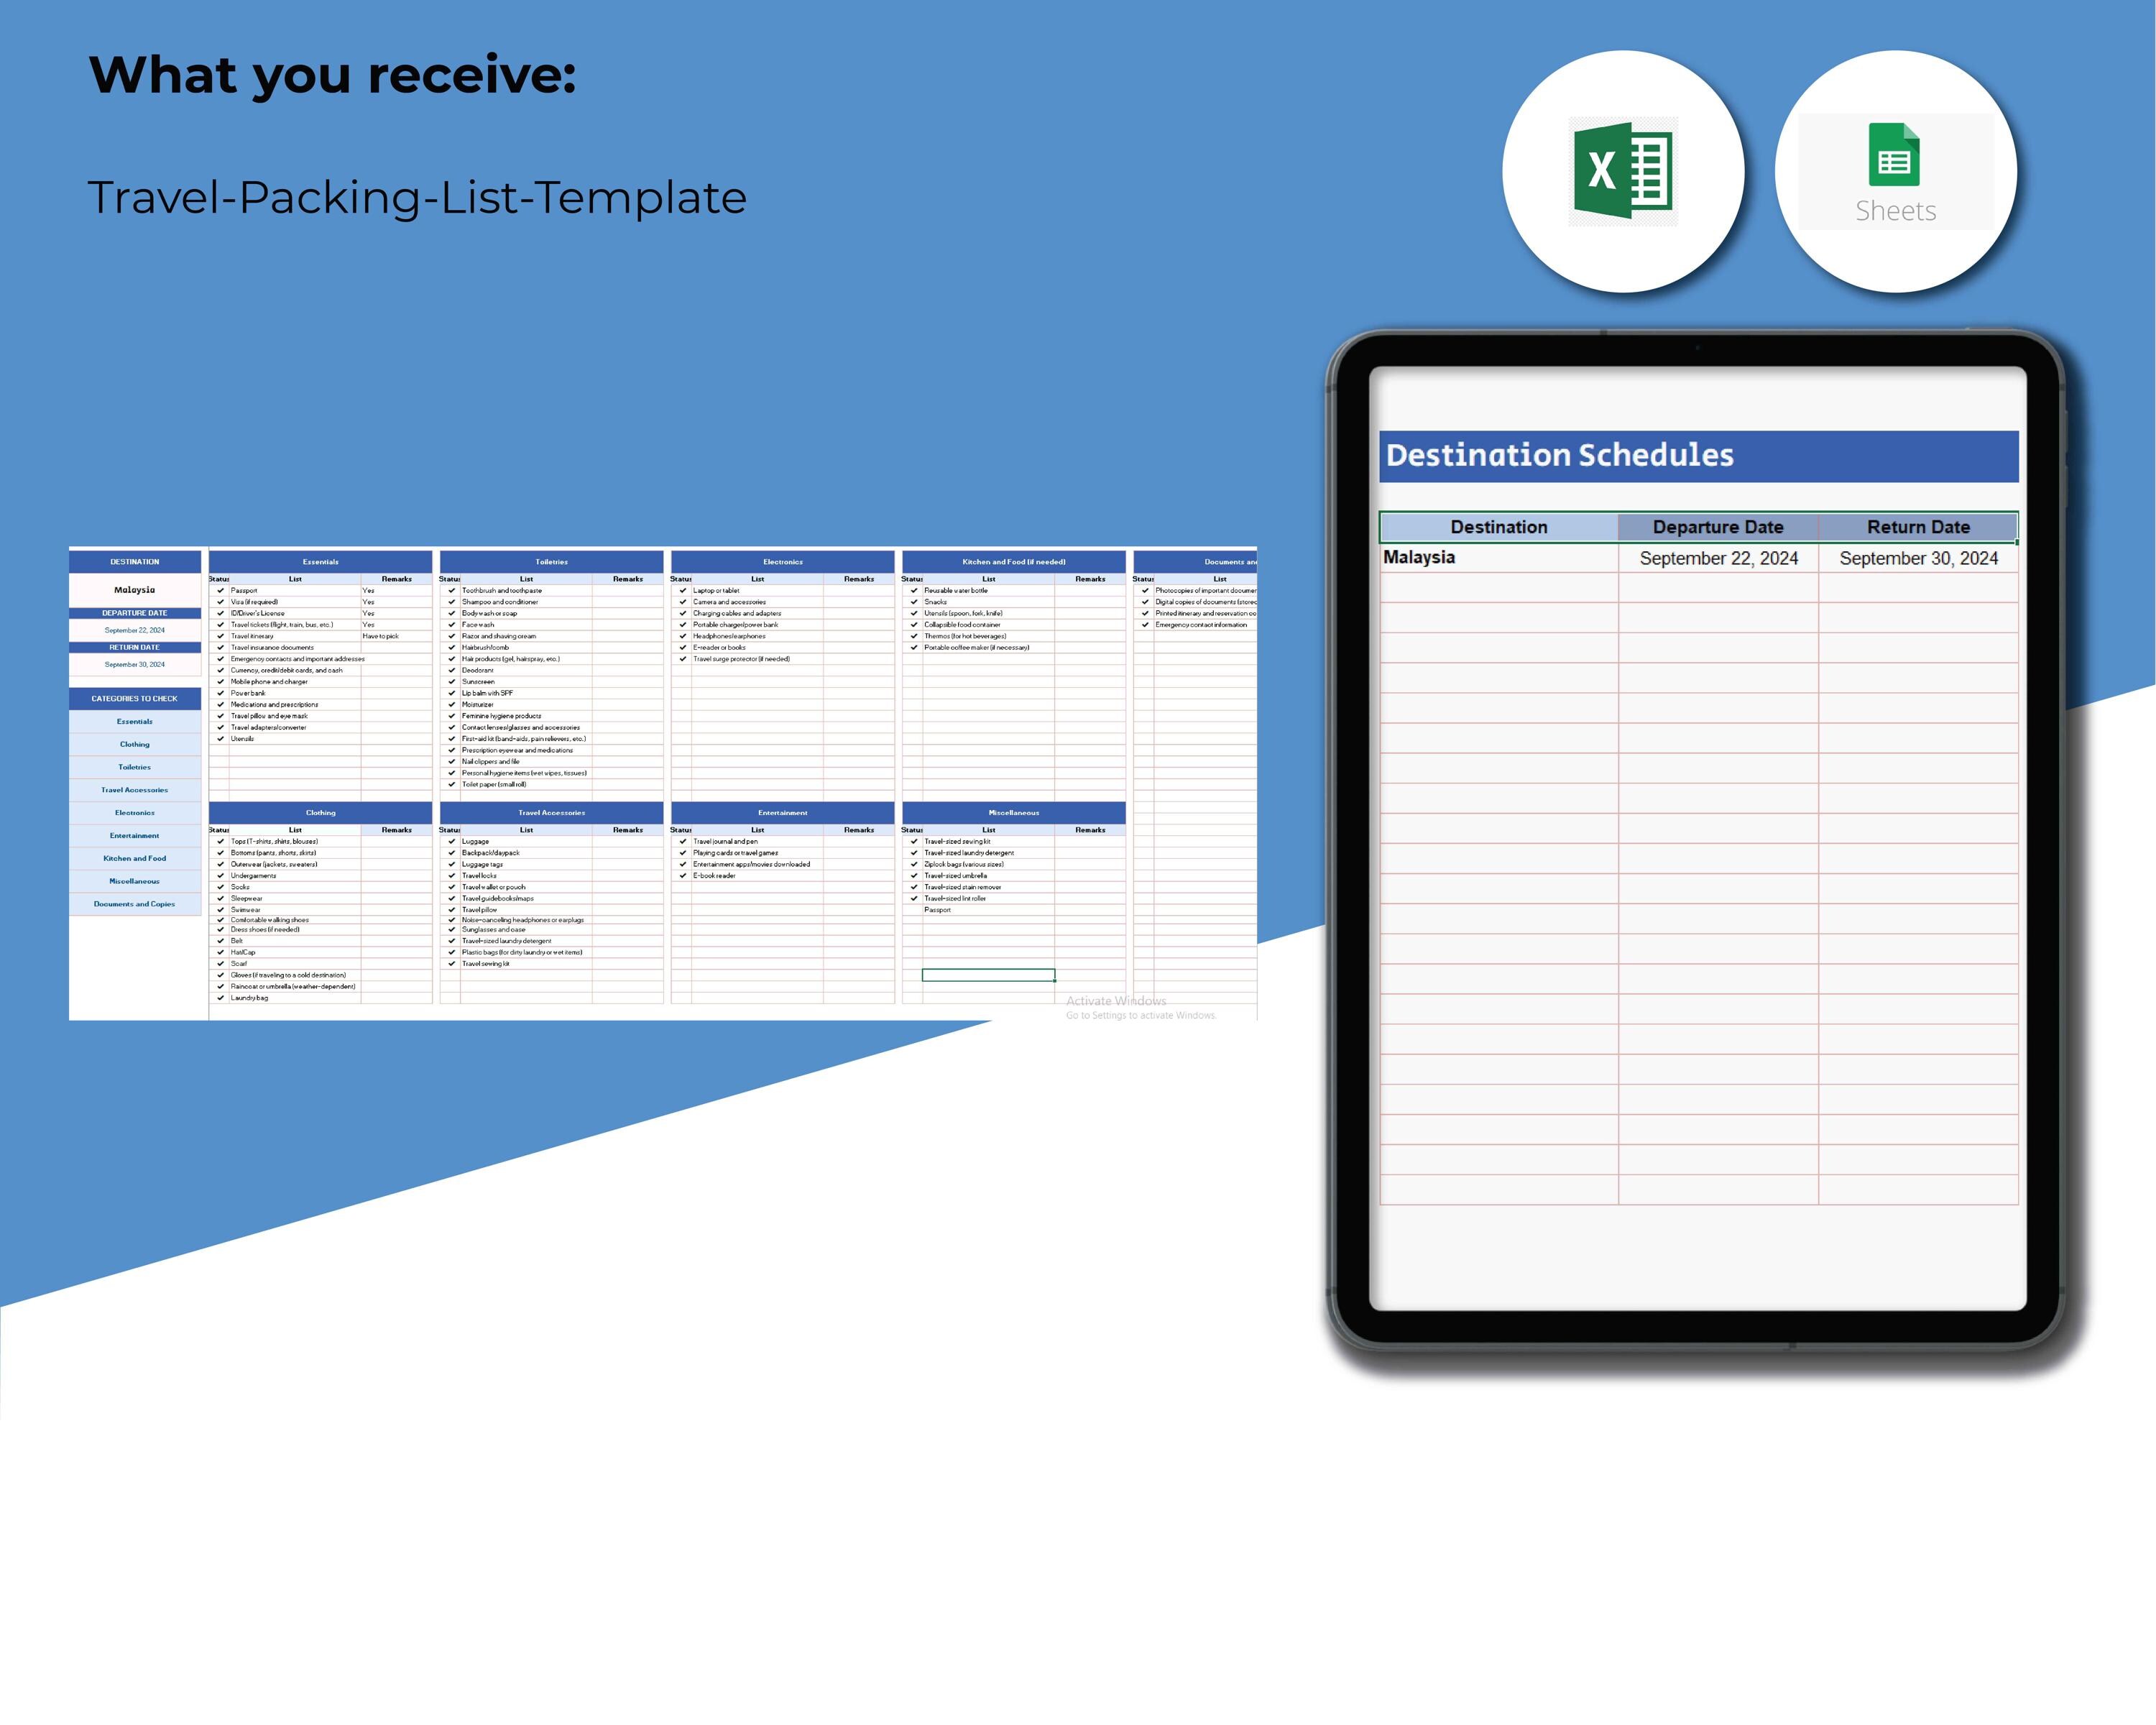
Task: Open the Kitchen and Food category
Action: click(135, 858)
